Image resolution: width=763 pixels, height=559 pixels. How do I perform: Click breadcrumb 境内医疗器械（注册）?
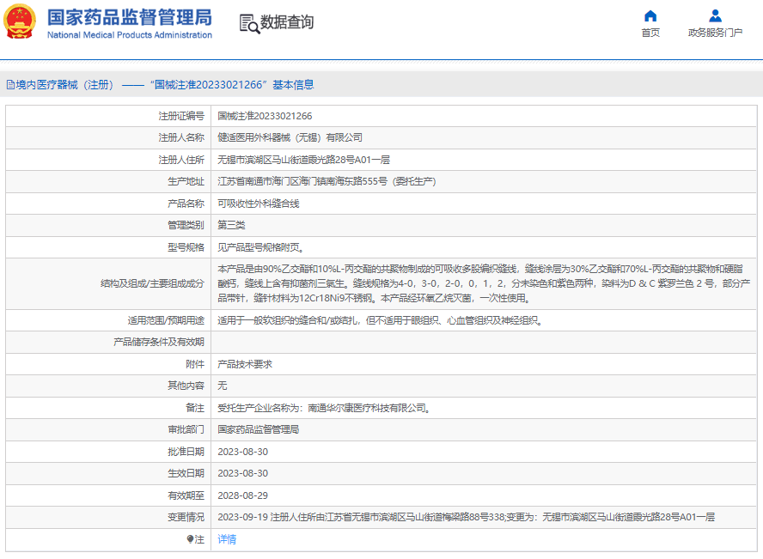(64, 85)
